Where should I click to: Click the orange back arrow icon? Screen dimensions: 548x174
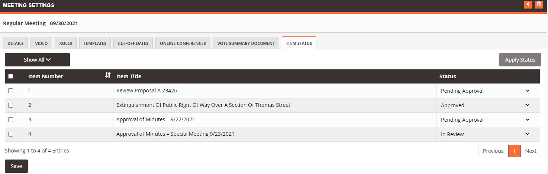tap(528, 4)
